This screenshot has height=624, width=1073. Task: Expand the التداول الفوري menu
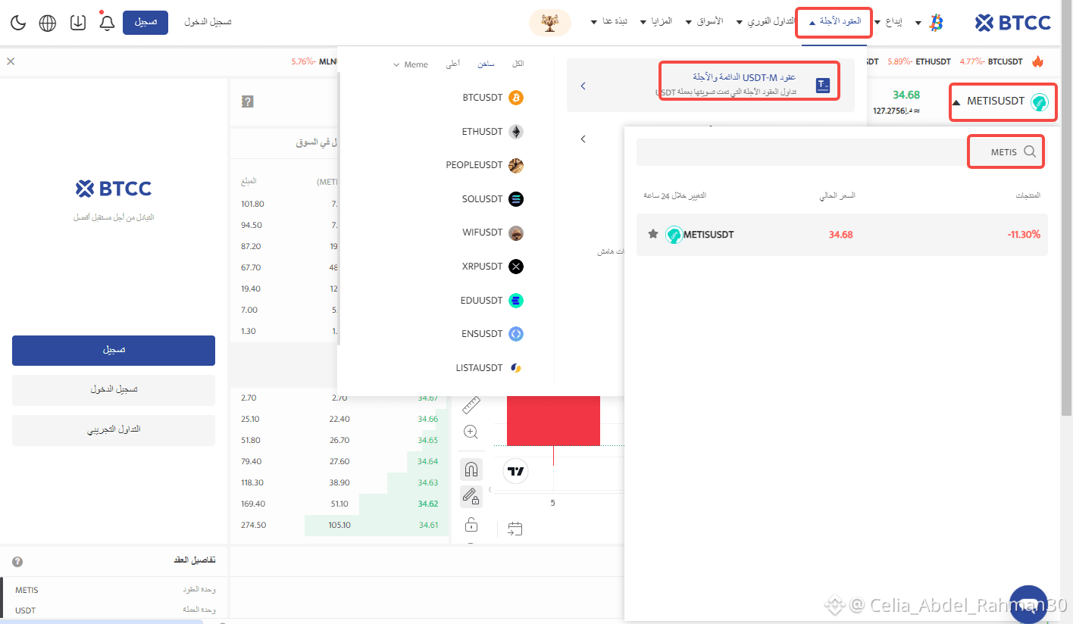click(765, 22)
